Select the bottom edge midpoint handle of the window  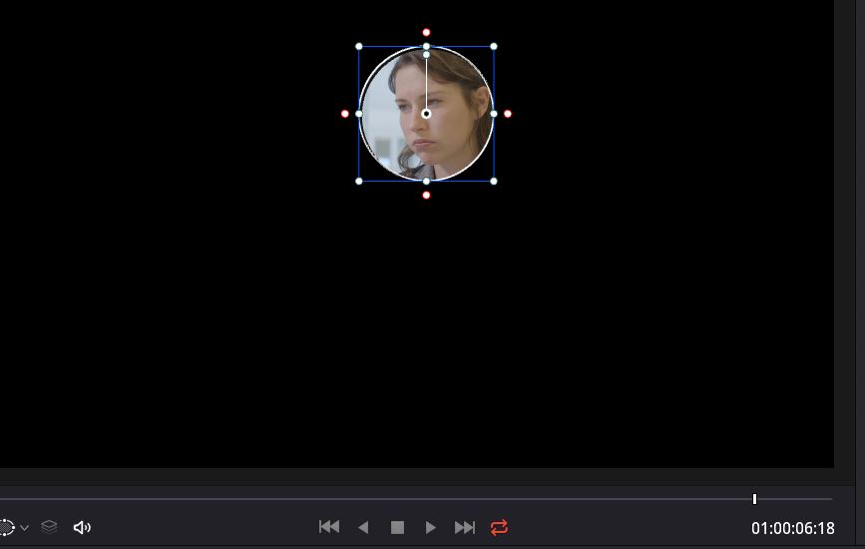426,181
